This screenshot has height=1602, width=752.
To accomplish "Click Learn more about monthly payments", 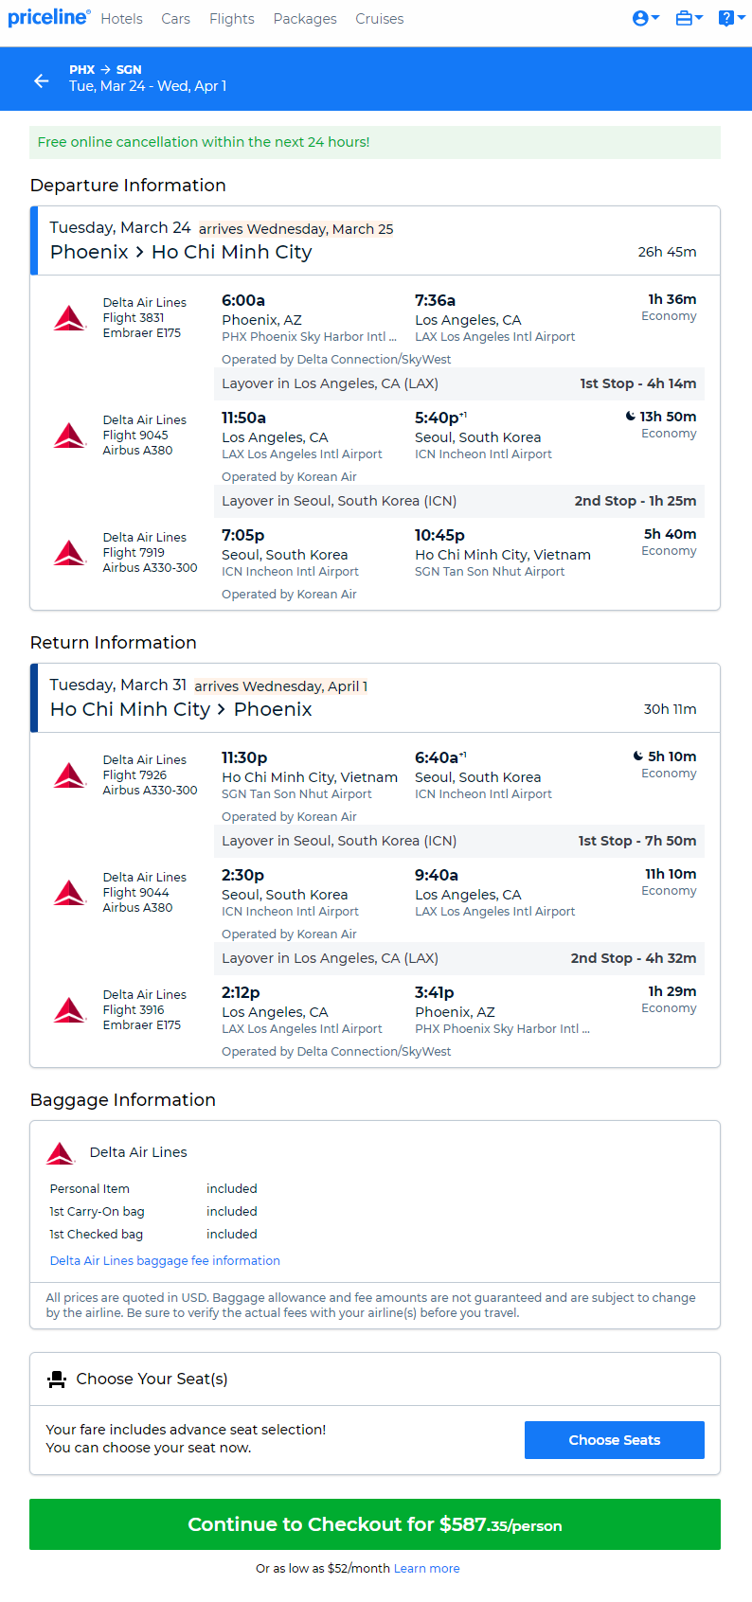I will point(427,1569).
